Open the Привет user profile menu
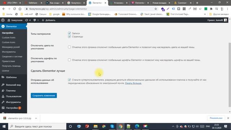This screenshot has width=231, height=130. coord(217,20)
